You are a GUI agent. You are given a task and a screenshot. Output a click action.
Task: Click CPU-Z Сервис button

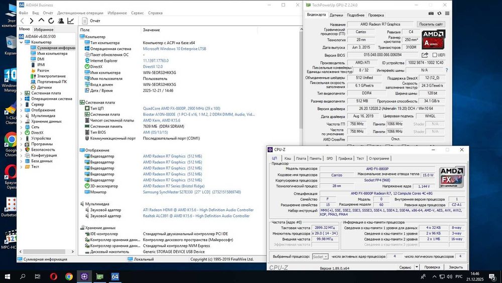405,267
